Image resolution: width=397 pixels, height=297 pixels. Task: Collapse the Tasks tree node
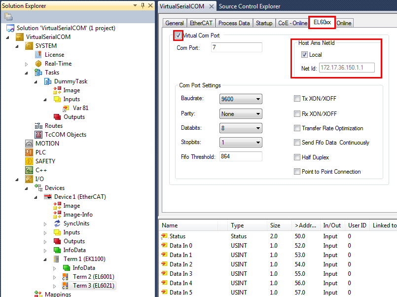[x=26, y=73]
